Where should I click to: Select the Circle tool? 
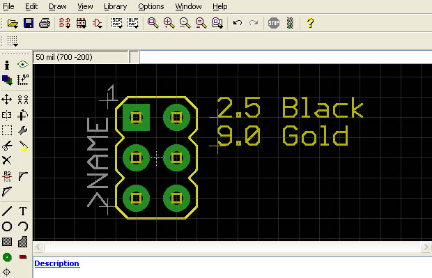pyautogui.click(x=7, y=226)
